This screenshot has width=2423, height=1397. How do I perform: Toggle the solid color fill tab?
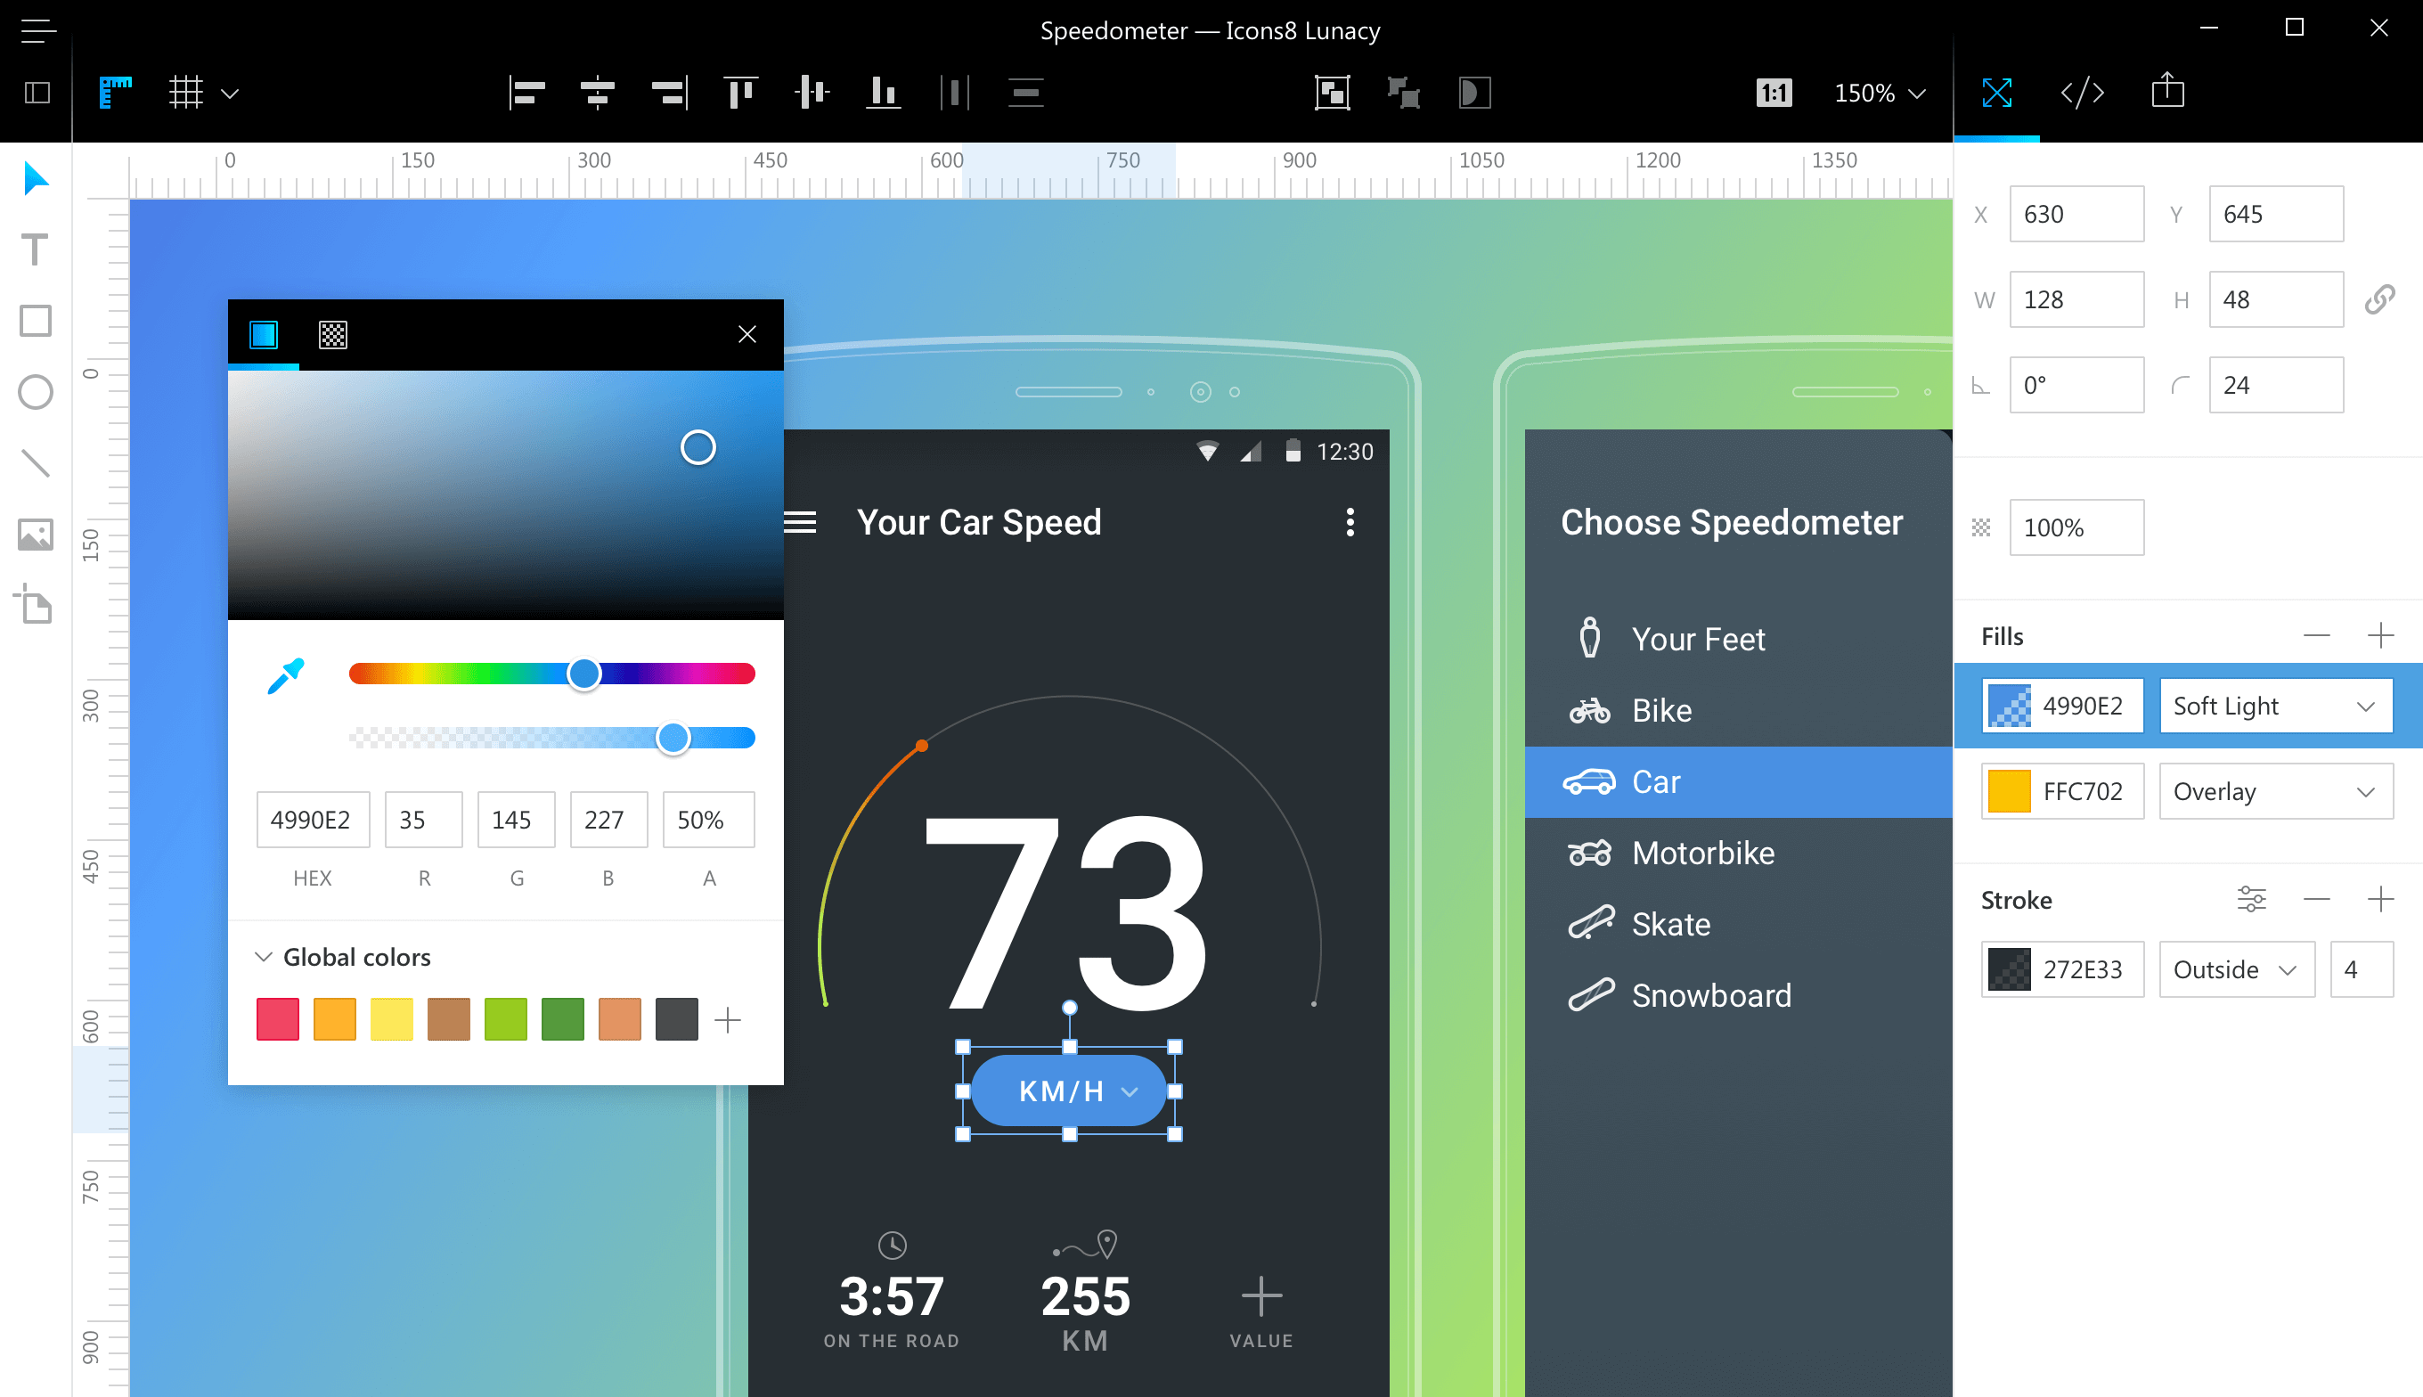pos(263,333)
